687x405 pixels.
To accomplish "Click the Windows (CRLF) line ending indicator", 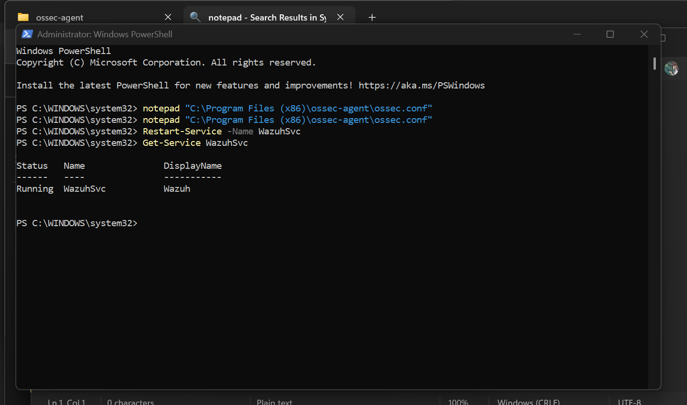I will click(x=528, y=402).
